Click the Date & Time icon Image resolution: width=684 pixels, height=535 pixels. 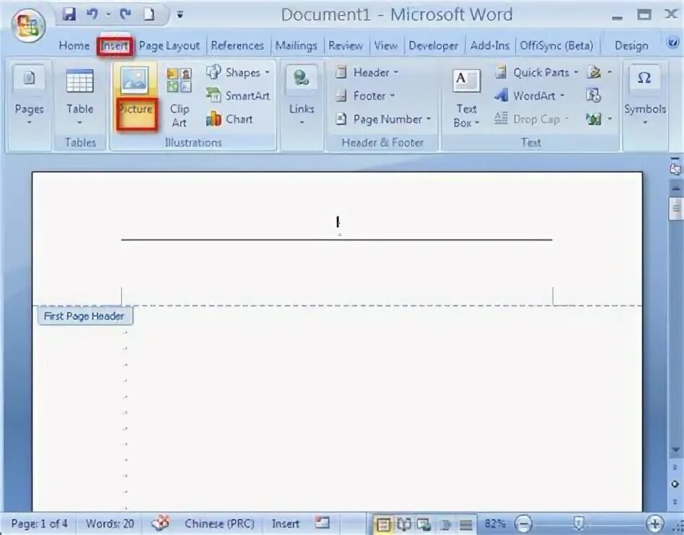(594, 95)
